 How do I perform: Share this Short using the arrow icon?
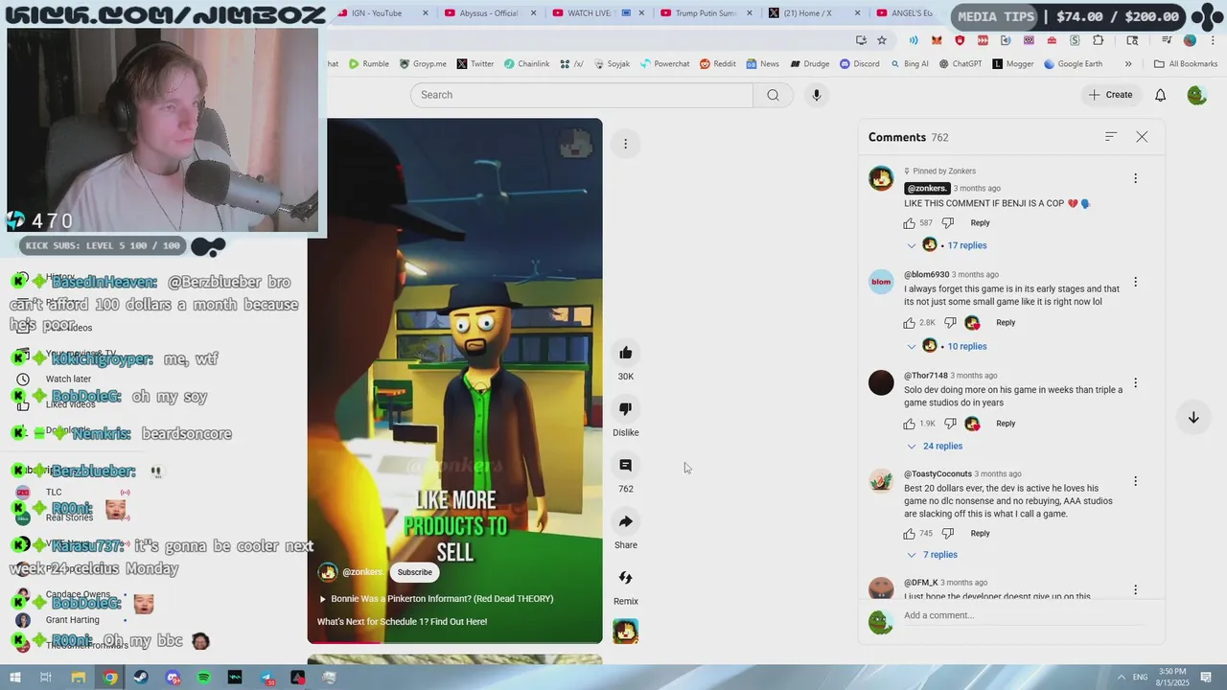point(625,521)
